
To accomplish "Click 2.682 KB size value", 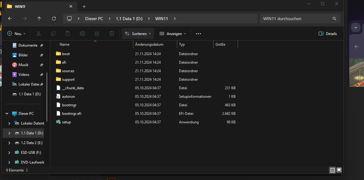I will (x=229, y=114).
